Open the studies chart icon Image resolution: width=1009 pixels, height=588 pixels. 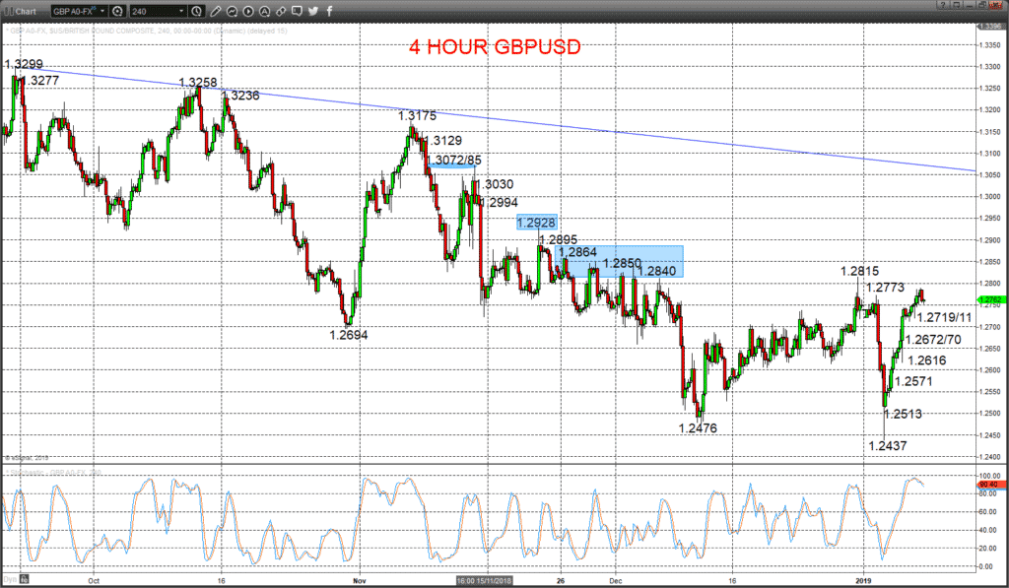tap(233, 11)
